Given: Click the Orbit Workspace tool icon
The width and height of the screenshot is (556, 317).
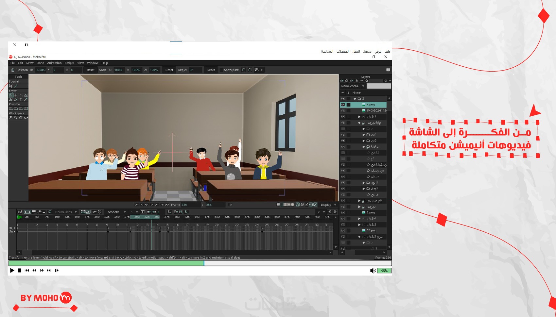Looking at the screenshot, I should [26, 118].
